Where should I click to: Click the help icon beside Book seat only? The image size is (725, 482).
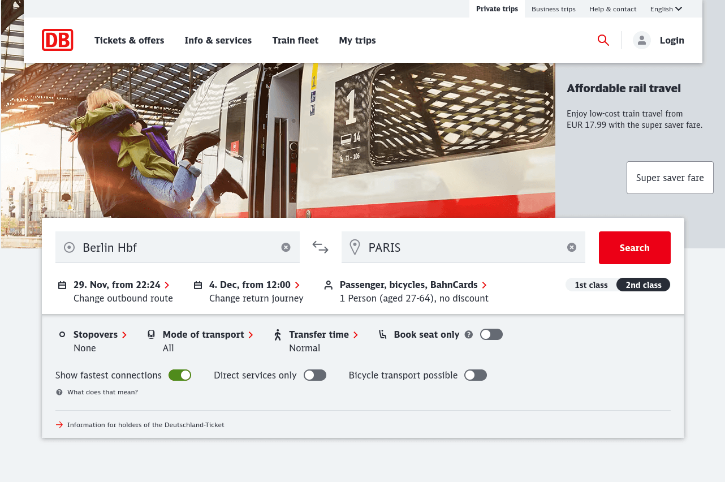[469, 334]
